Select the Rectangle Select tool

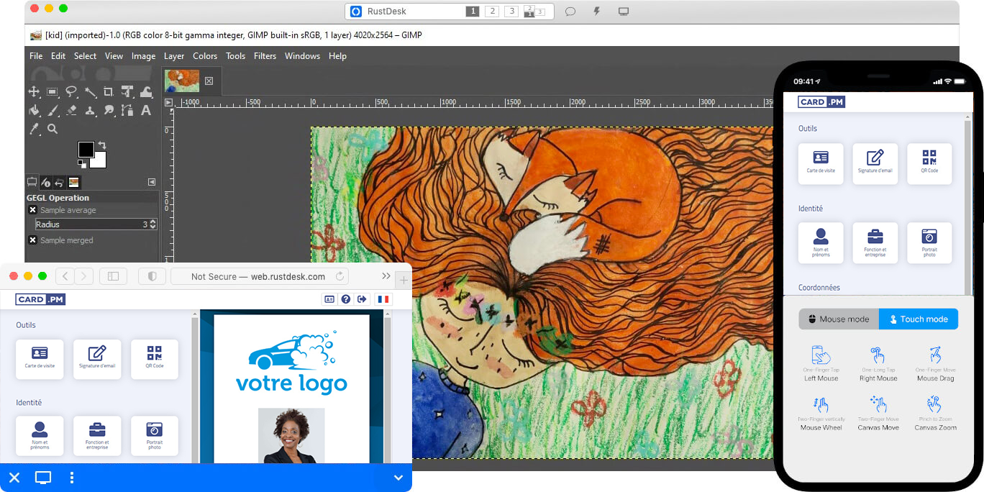[x=53, y=91]
